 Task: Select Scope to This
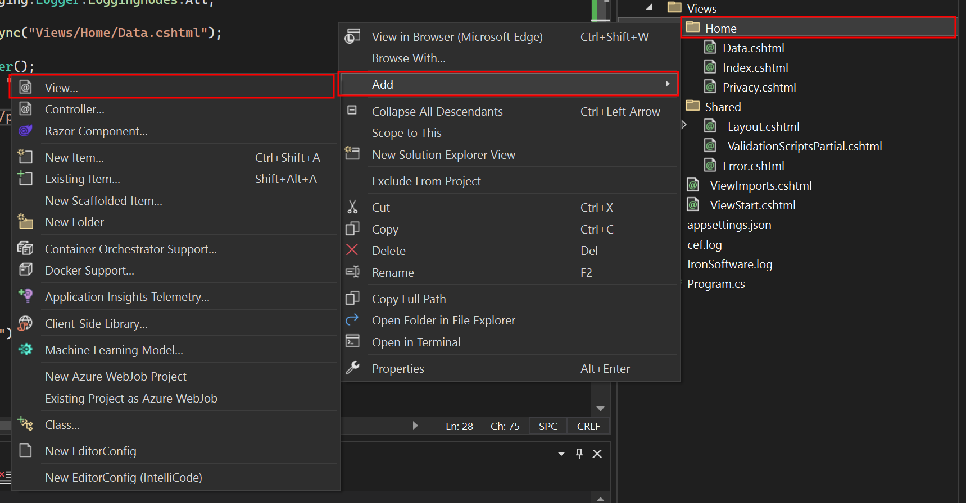509,133
